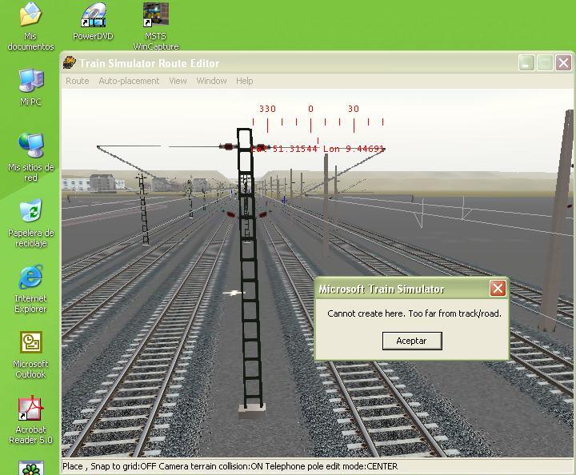The height and width of the screenshot is (475, 576).
Task: Click the Papelera de reciclaje icon
Action: coord(30,212)
